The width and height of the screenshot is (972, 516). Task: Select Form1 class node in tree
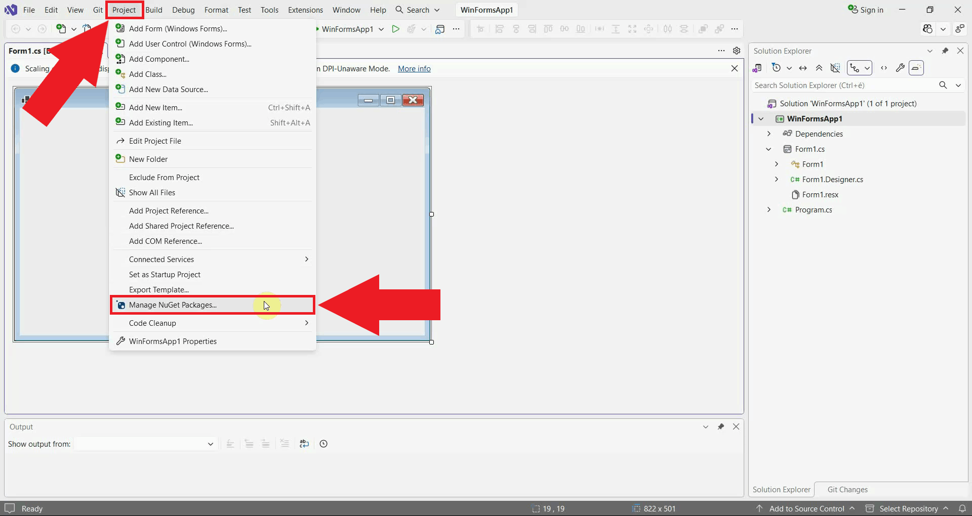point(813,164)
